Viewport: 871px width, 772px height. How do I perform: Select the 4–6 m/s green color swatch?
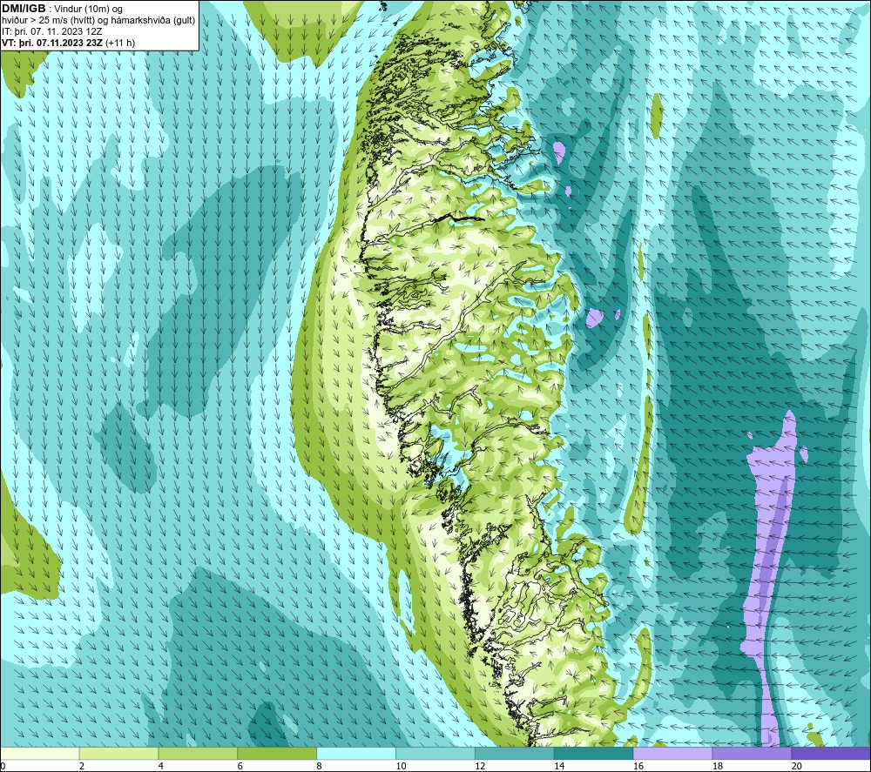click(198, 754)
